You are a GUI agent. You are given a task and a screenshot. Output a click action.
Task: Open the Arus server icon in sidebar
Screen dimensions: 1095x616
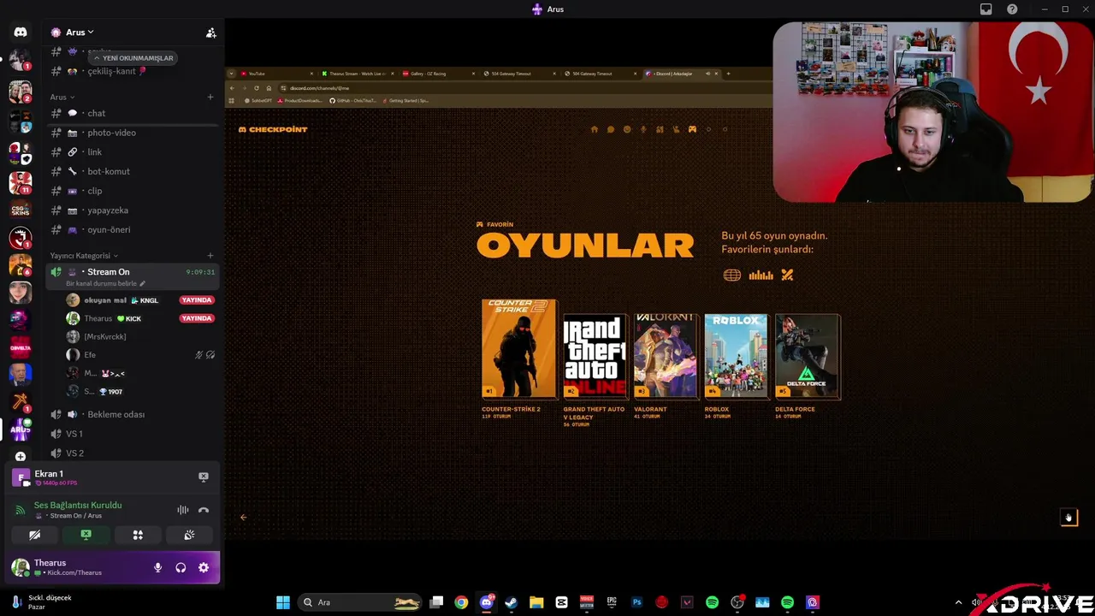coord(21,428)
